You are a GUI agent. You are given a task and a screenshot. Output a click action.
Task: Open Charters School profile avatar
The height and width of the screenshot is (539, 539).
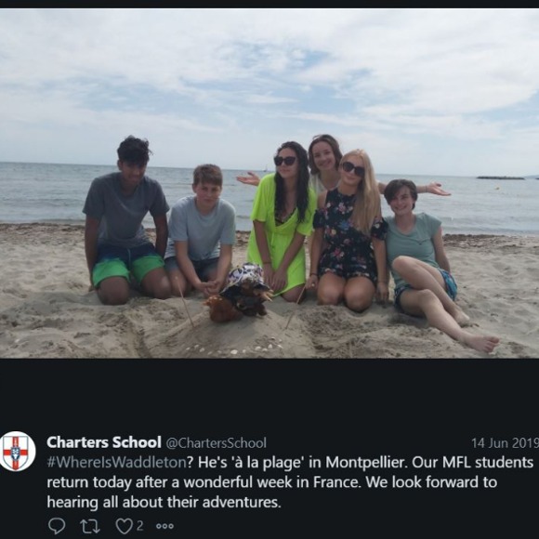17,451
